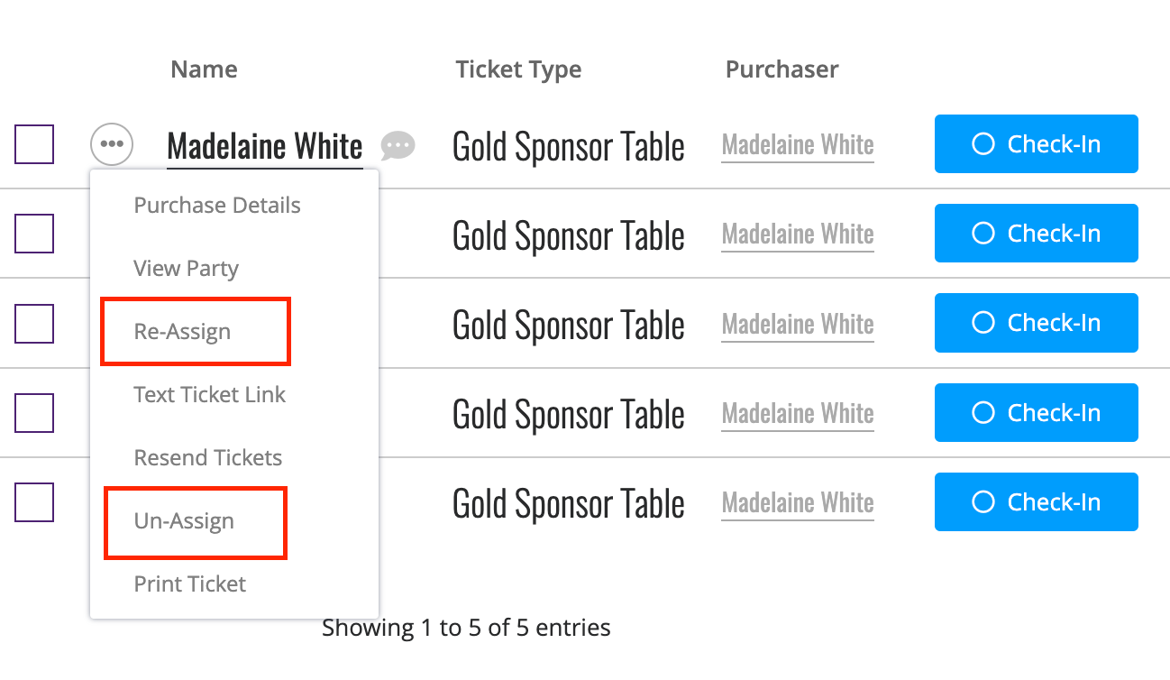Screen dimensions: 1170x680
Task: Choose Purchase Details from the menu
Action: (x=217, y=205)
